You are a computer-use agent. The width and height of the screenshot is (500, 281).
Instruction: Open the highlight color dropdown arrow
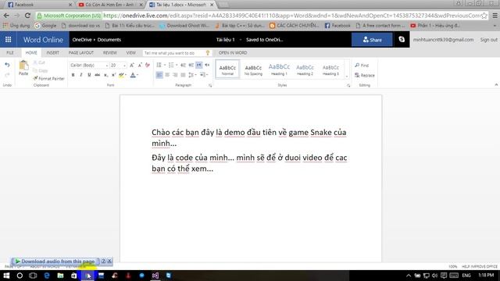click(126, 75)
